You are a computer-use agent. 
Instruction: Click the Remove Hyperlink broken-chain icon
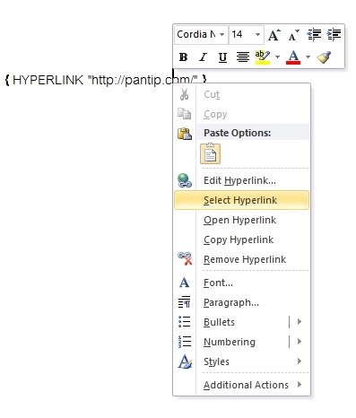[x=185, y=259]
